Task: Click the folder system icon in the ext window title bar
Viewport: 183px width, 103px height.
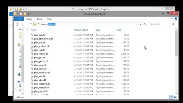Action: pos(15,14)
